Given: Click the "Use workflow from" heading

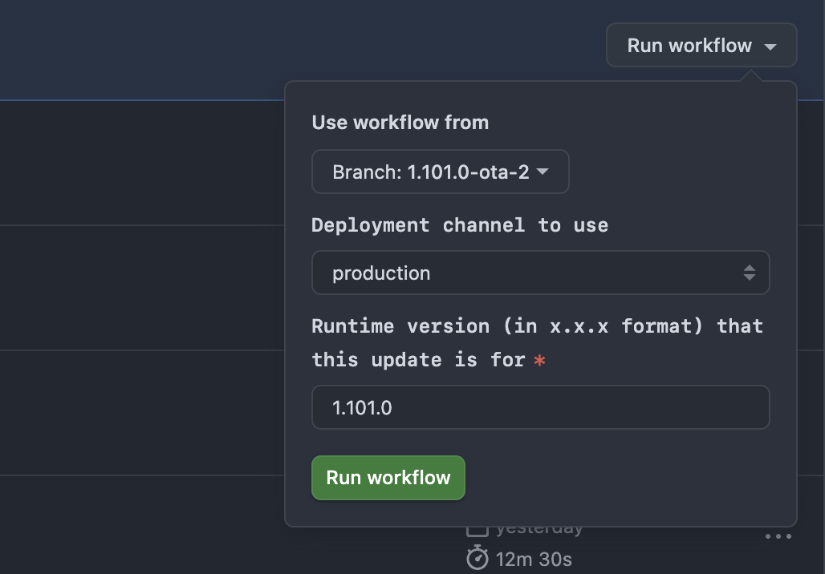Looking at the screenshot, I should 400,122.
